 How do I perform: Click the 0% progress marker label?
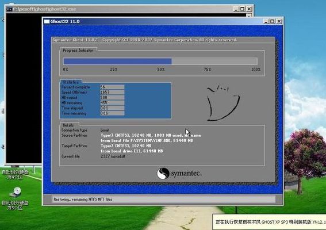point(66,70)
